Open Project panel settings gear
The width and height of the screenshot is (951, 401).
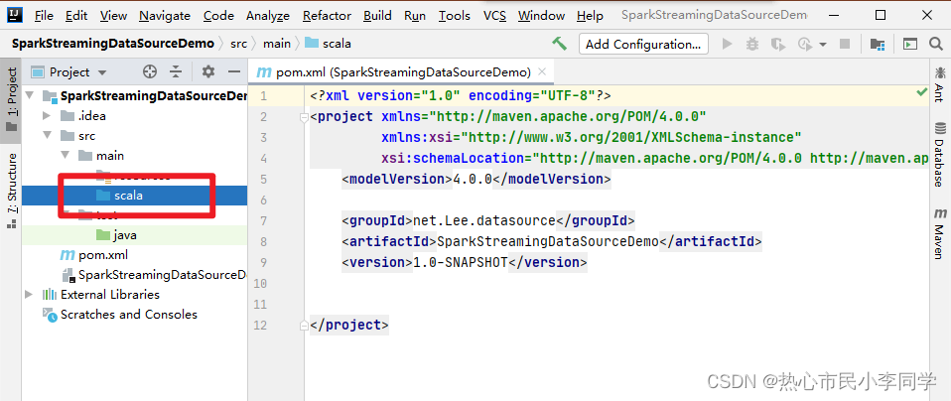pos(208,72)
